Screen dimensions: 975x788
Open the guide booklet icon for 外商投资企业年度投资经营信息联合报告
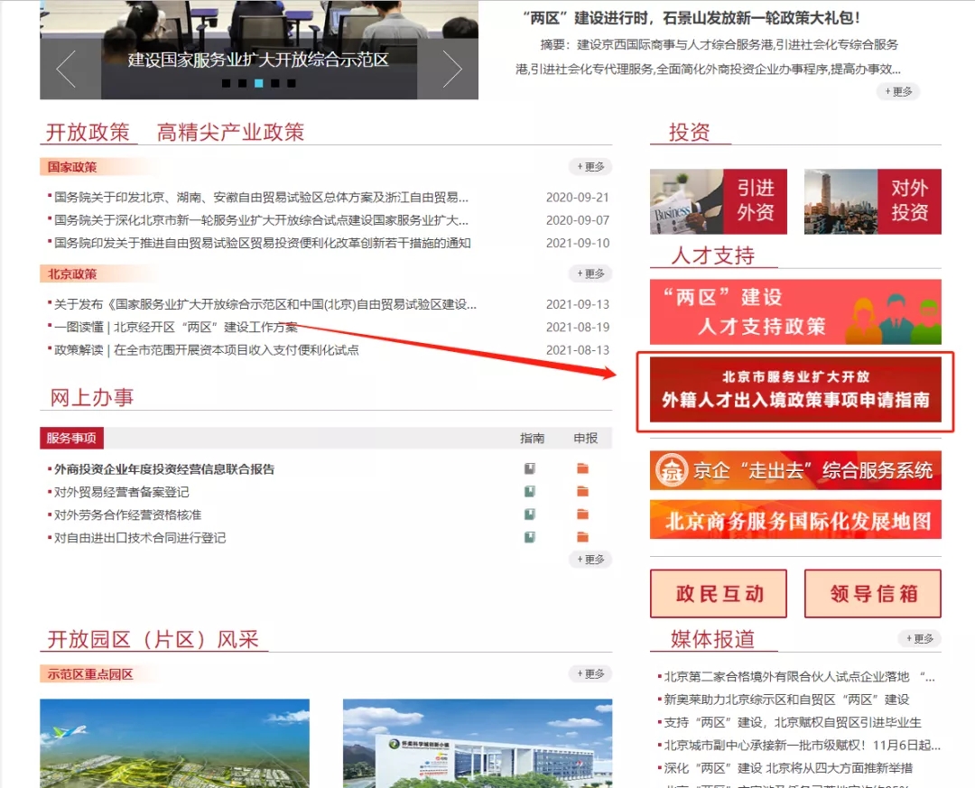click(x=530, y=468)
